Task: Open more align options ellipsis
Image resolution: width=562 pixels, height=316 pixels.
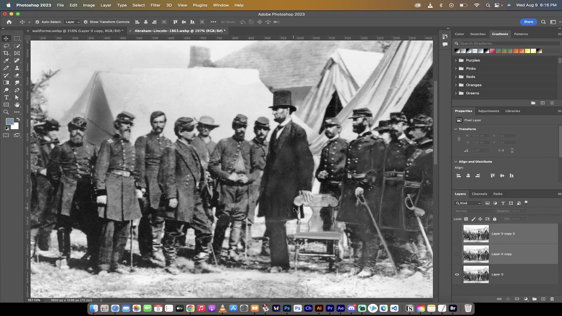Action: 213,22
